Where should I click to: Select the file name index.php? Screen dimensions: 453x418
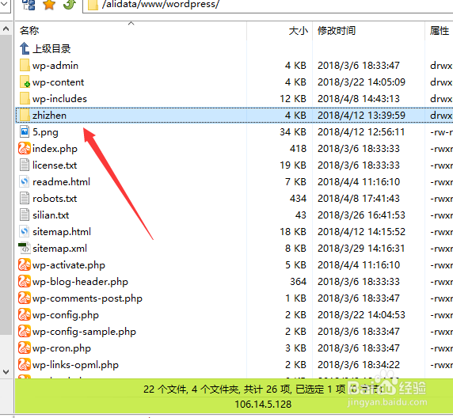click(55, 149)
